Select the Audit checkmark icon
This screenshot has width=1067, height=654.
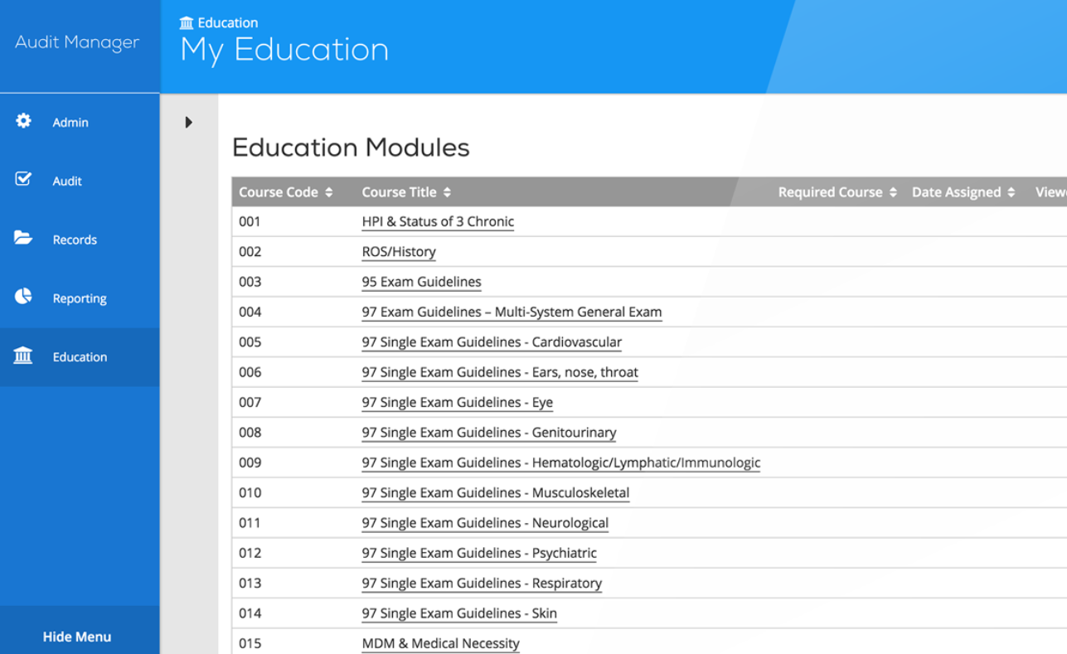coord(23,179)
